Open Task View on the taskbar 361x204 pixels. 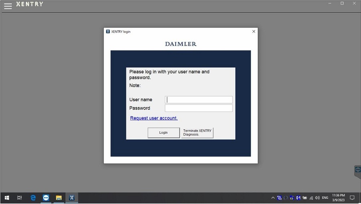click(x=20, y=198)
